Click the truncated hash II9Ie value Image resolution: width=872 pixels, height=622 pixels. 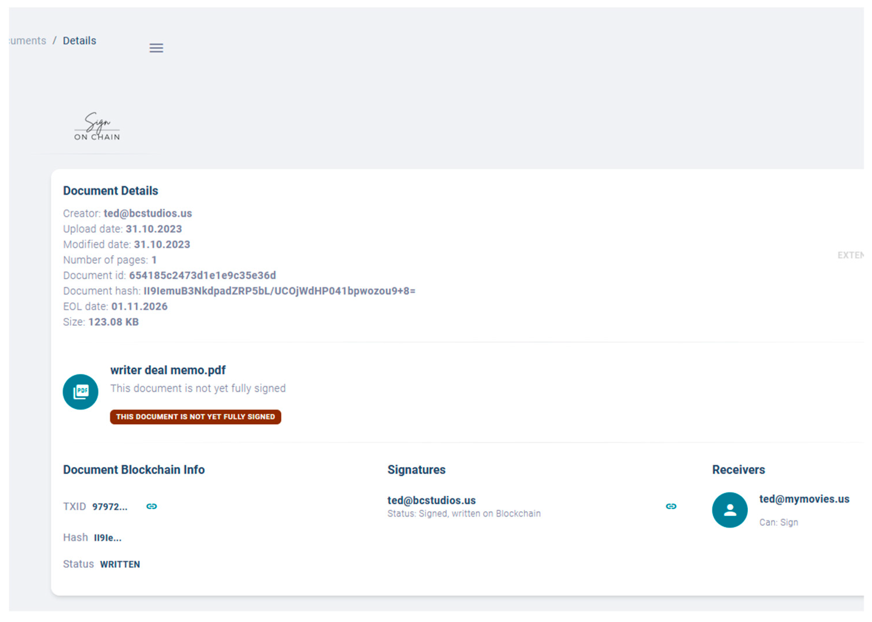tap(108, 538)
